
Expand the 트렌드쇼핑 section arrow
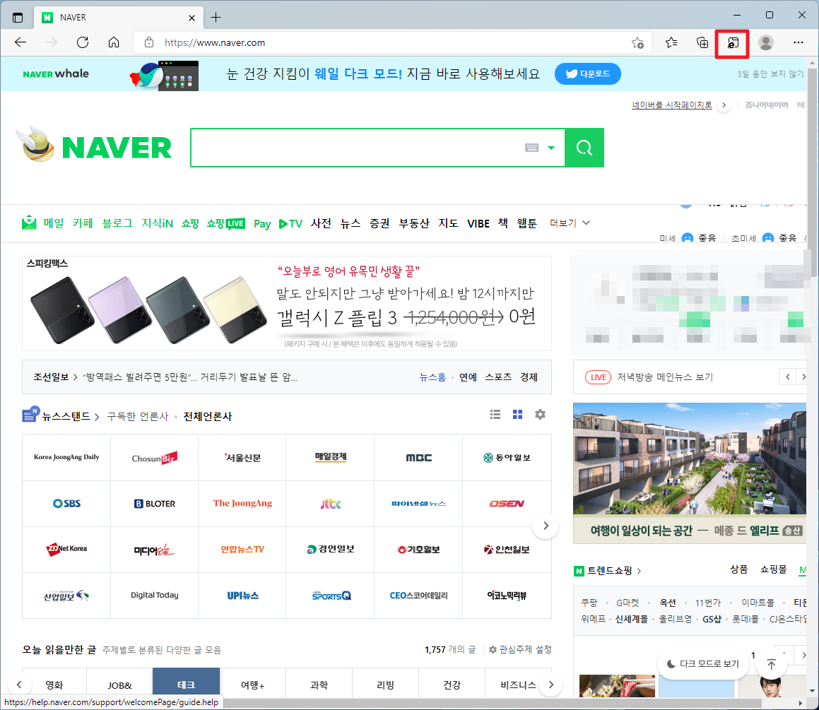(x=639, y=571)
